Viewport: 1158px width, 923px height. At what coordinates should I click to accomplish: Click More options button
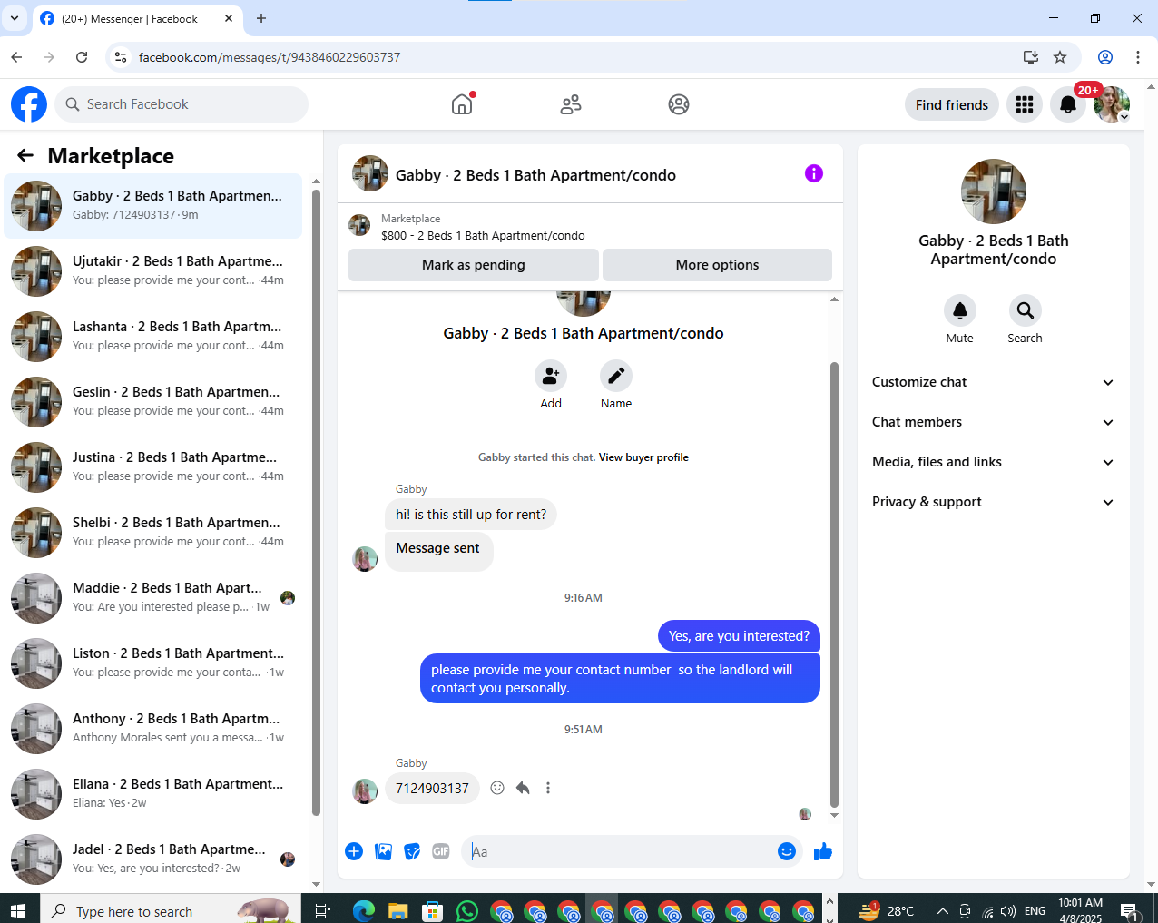coord(717,265)
